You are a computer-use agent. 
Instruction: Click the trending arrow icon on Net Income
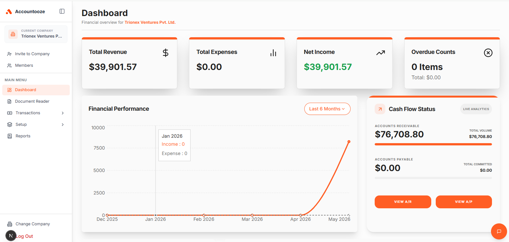pos(380,53)
